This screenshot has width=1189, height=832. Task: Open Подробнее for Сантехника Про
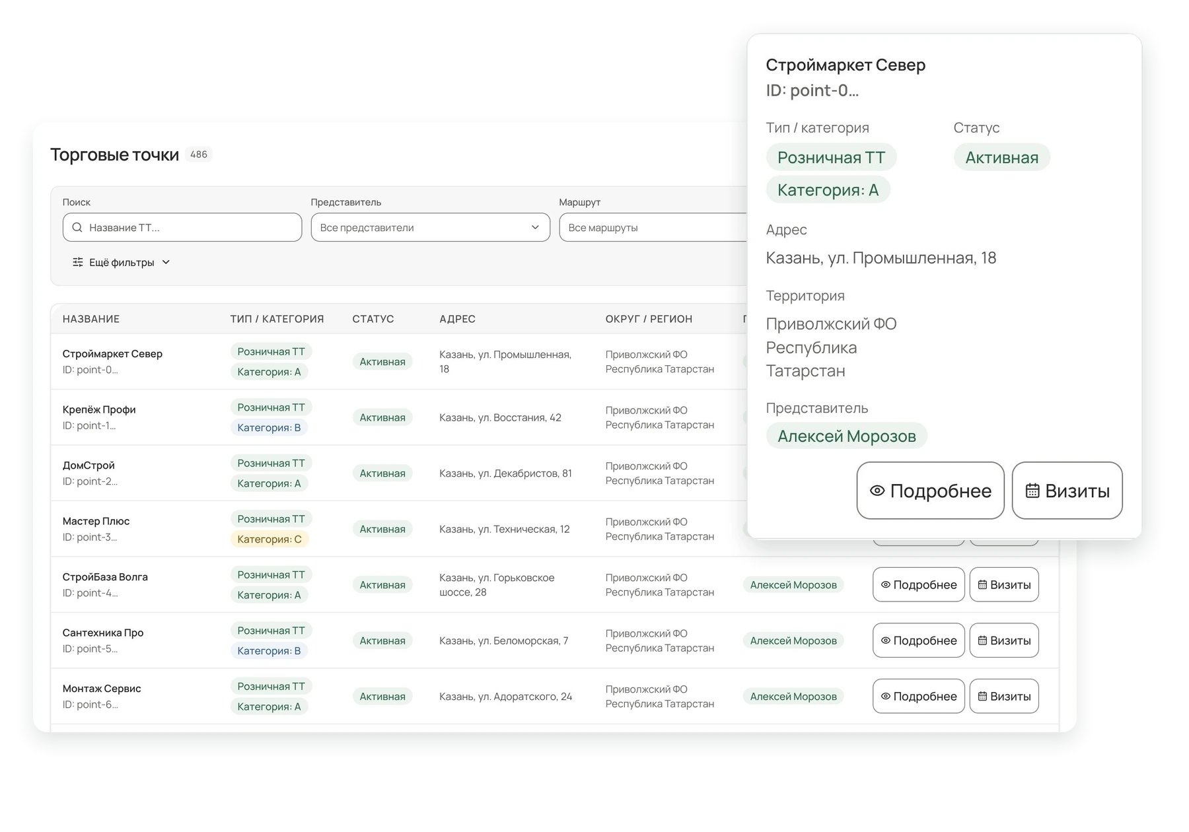pyautogui.click(x=918, y=641)
